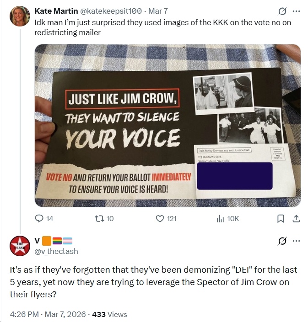Open more options on V's reply
Viewport: 308px width, 322px height.
pyautogui.click(x=296, y=241)
